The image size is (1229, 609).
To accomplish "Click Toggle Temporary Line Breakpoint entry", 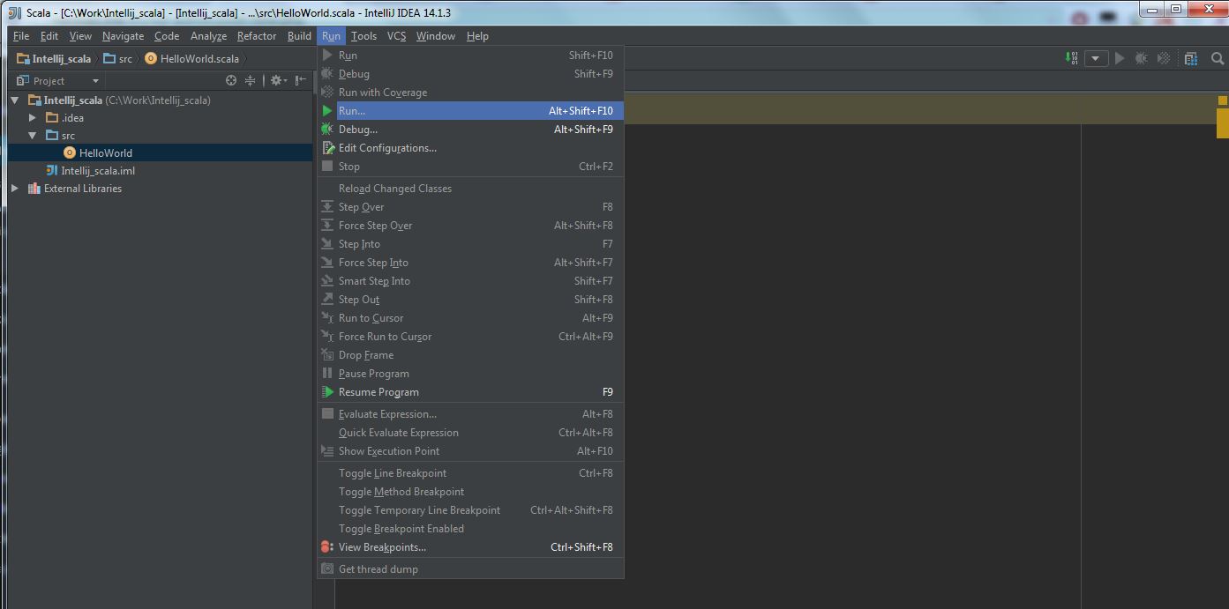I will pos(470,510).
